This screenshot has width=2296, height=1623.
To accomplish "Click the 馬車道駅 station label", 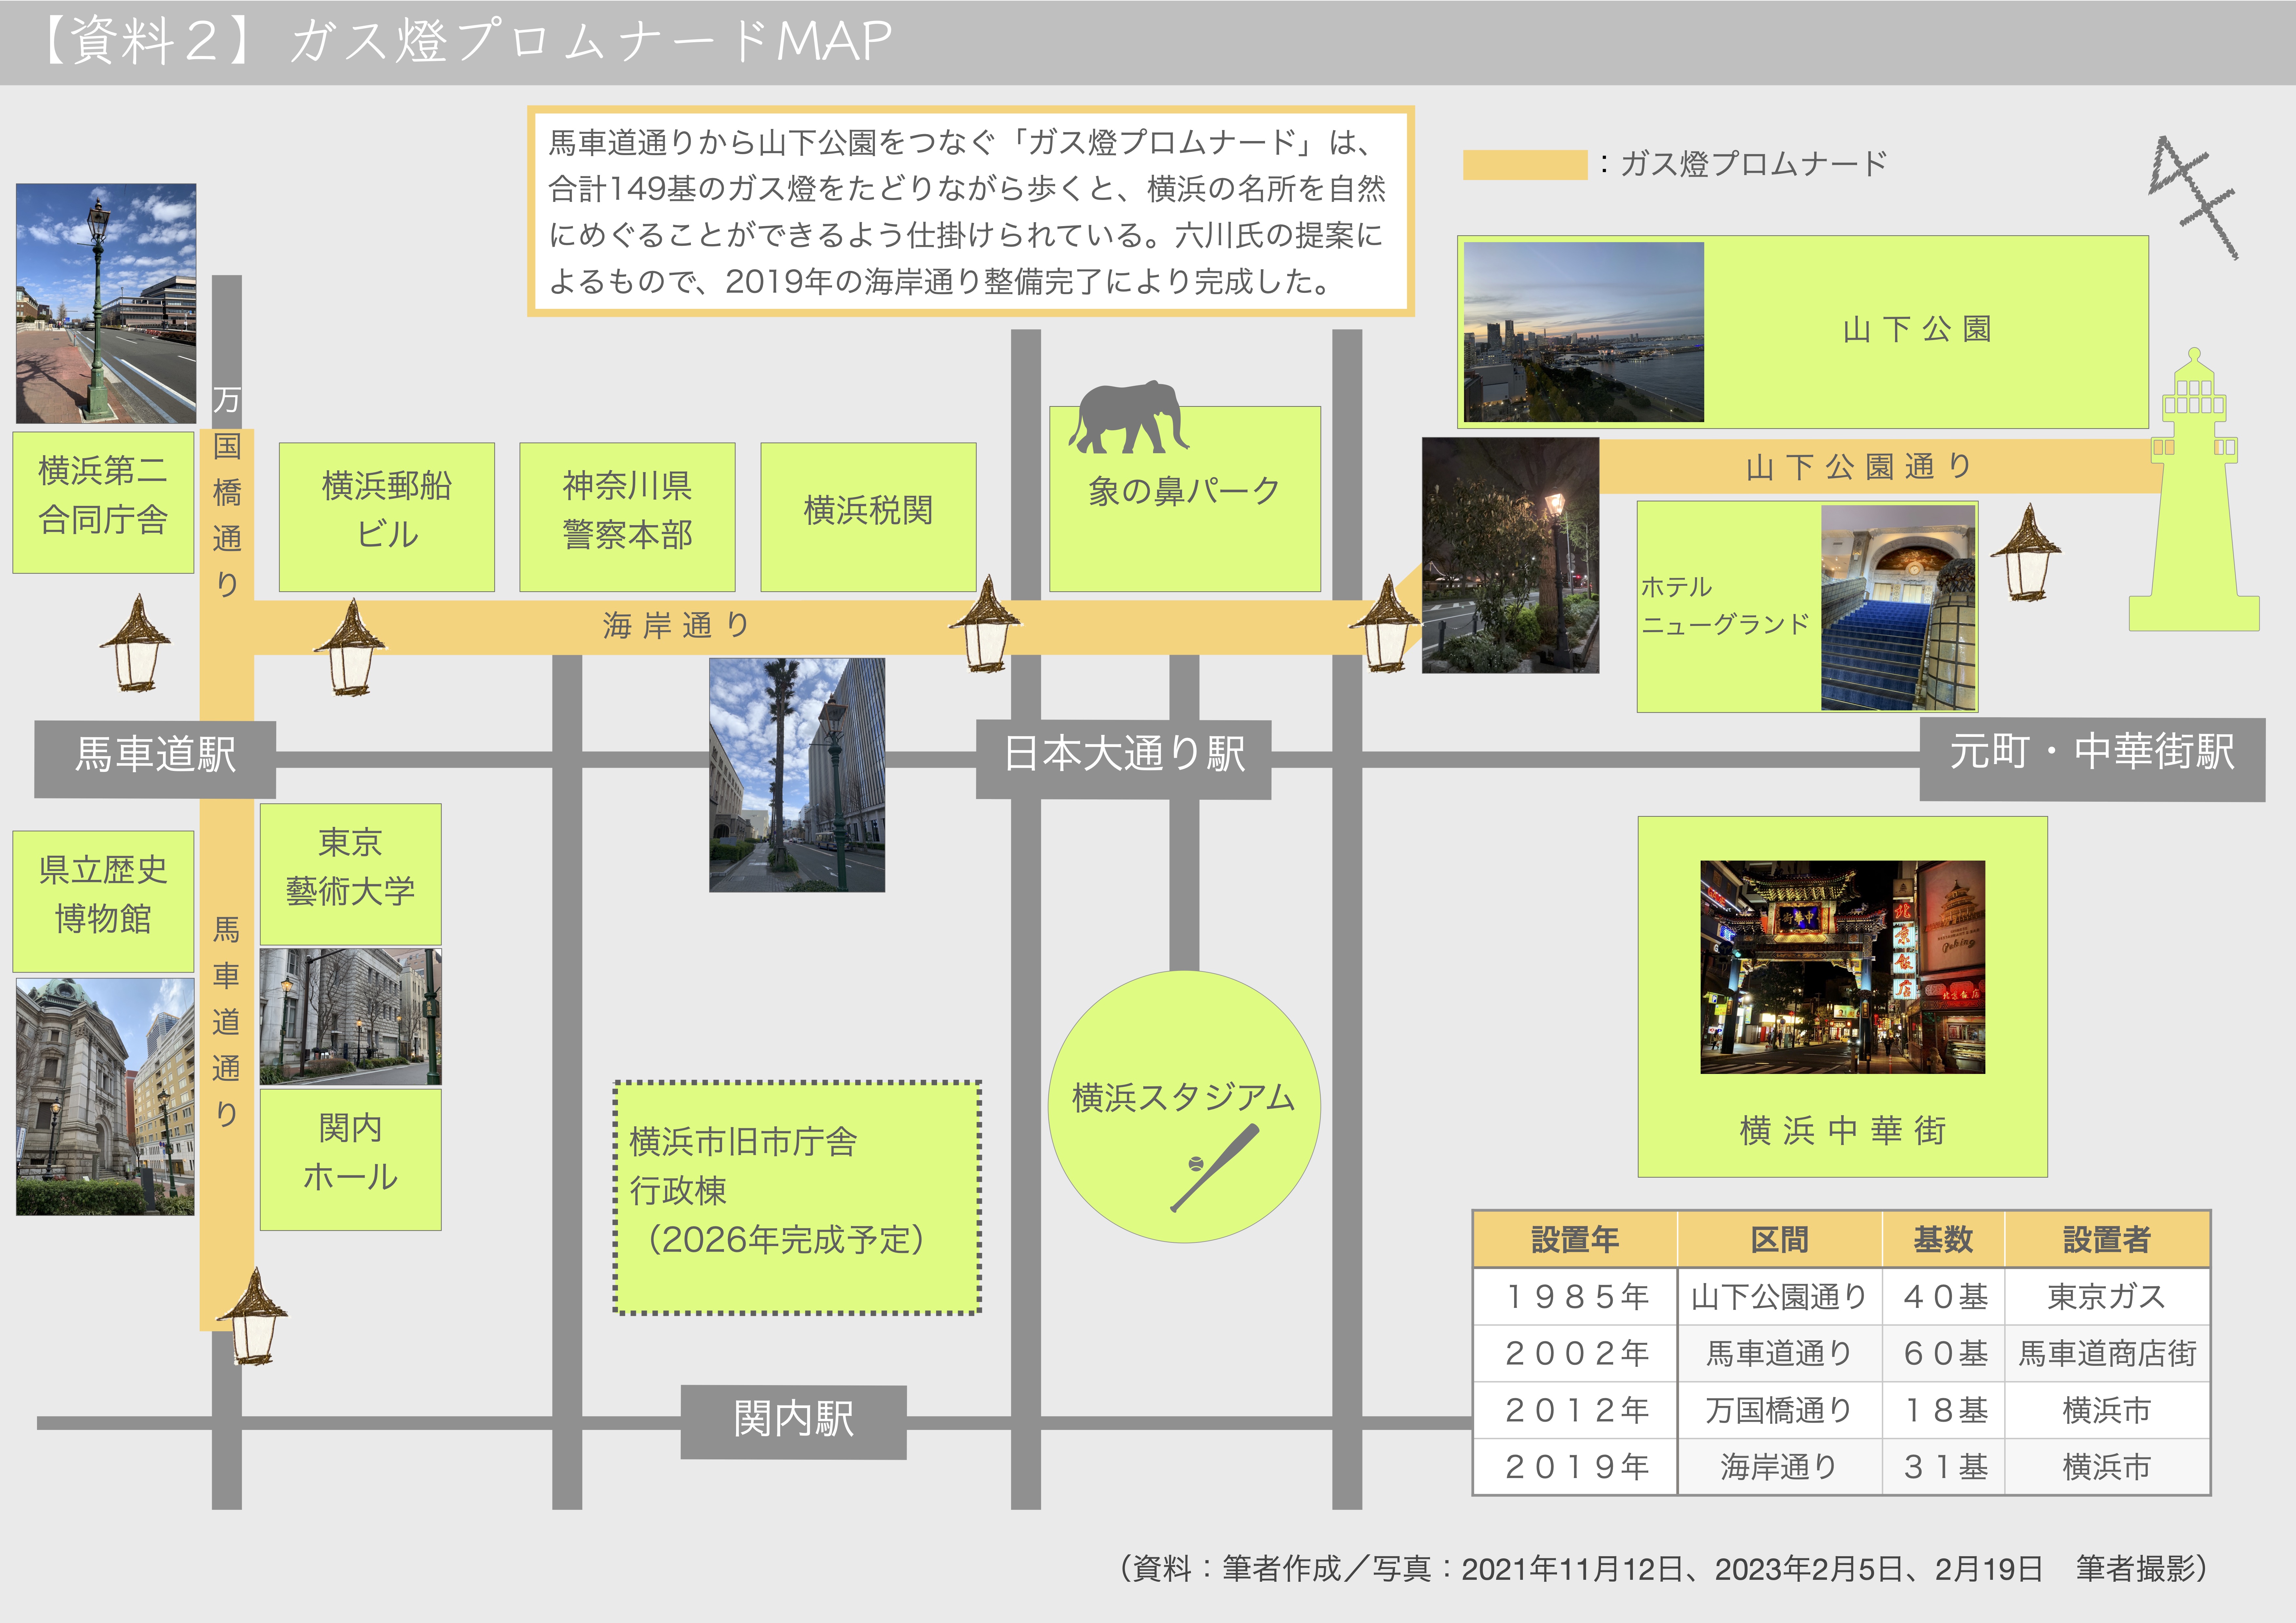I will (155, 756).
